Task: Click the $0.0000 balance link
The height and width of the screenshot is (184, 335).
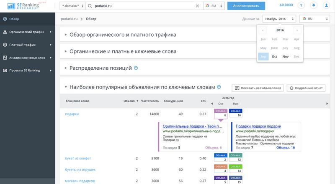Action: click(x=286, y=5)
